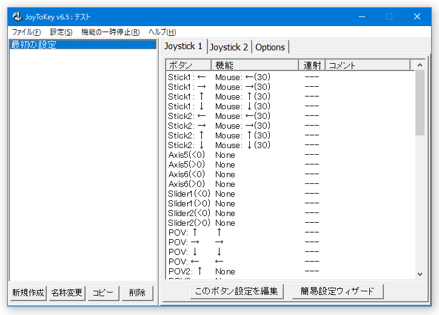Select the Stick2: ↓ row
Screen dimensions: 439x315
pyautogui.click(x=290, y=145)
